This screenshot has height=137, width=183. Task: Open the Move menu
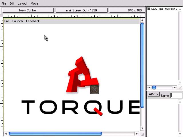pyautogui.click(x=34, y=3)
